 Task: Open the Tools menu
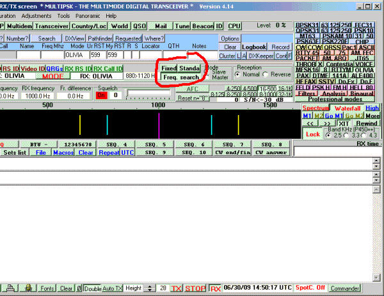[x=63, y=16]
